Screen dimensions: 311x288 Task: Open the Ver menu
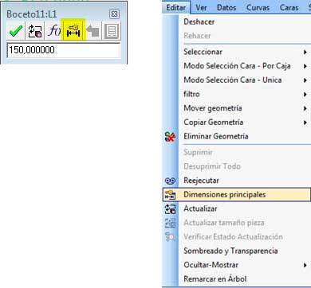pos(201,7)
